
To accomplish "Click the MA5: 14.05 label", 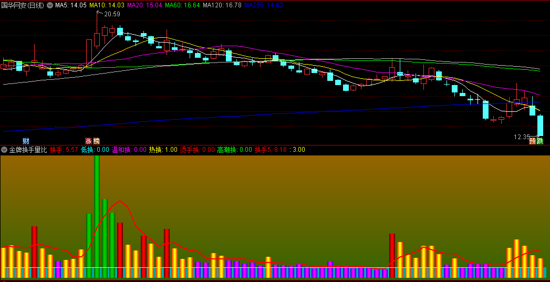I will (71, 5).
